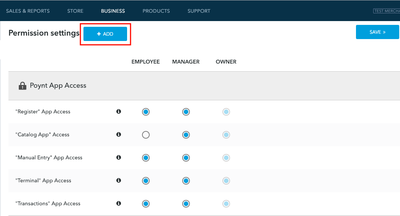The image size is (400, 216).
Task: Disable Employee access for "Terminal" App
Action: coord(146,181)
